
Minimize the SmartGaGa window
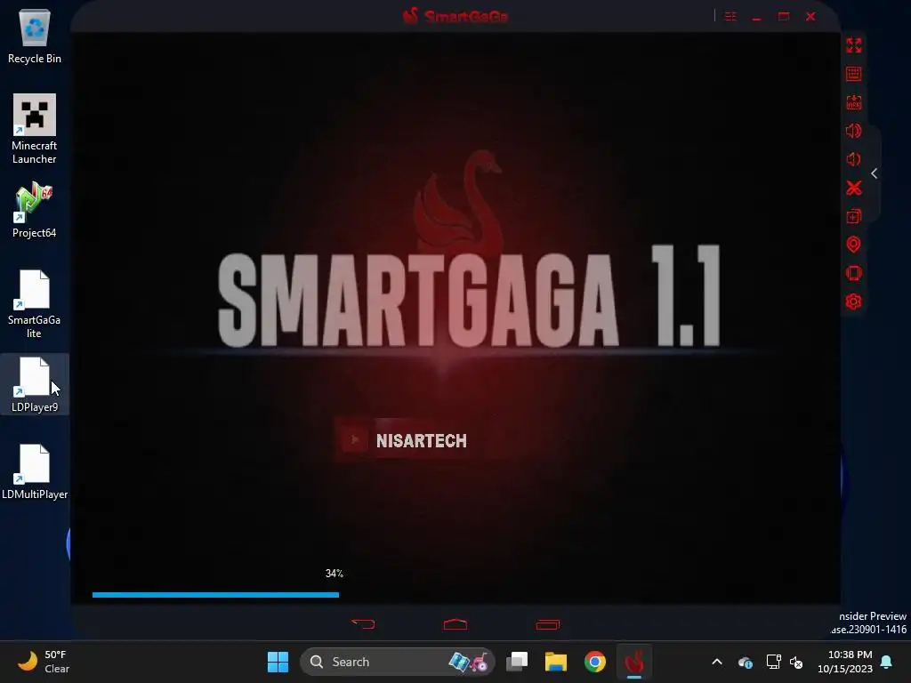pyautogui.click(x=756, y=18)
